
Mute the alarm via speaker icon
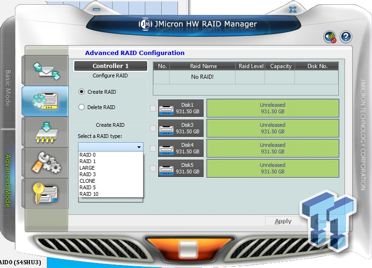coord(330,37)
